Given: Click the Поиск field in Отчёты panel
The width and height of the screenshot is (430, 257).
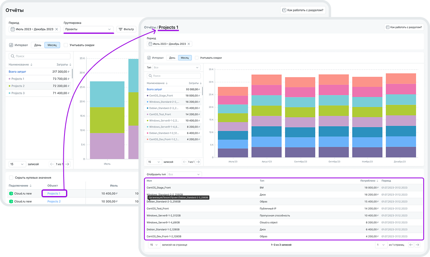Looking at the screenshot, I should (x=40, y=57).
